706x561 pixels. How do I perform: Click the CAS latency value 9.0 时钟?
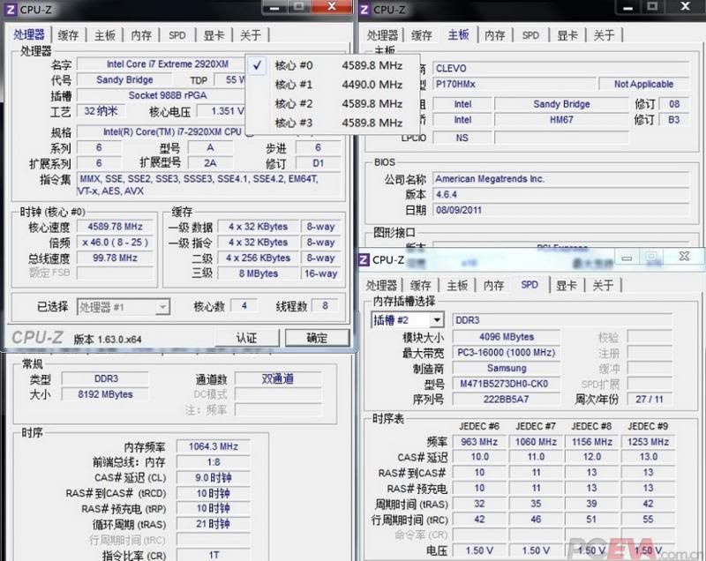pyautogui.click(x=214, y=478)
